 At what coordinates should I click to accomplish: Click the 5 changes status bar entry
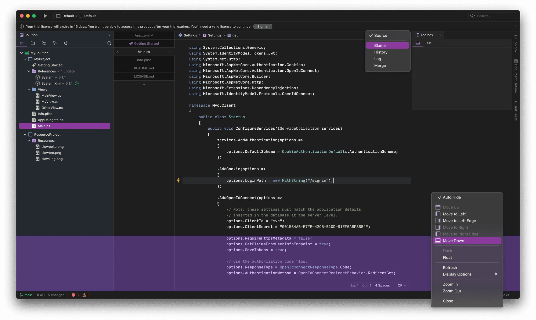point(56,295)
